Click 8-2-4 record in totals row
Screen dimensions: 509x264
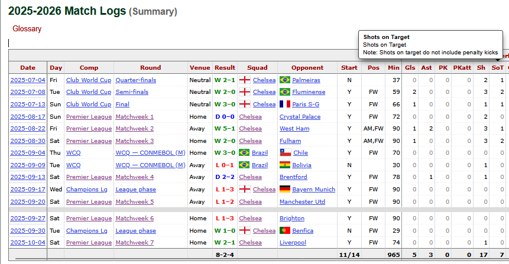tap(225, 255)
